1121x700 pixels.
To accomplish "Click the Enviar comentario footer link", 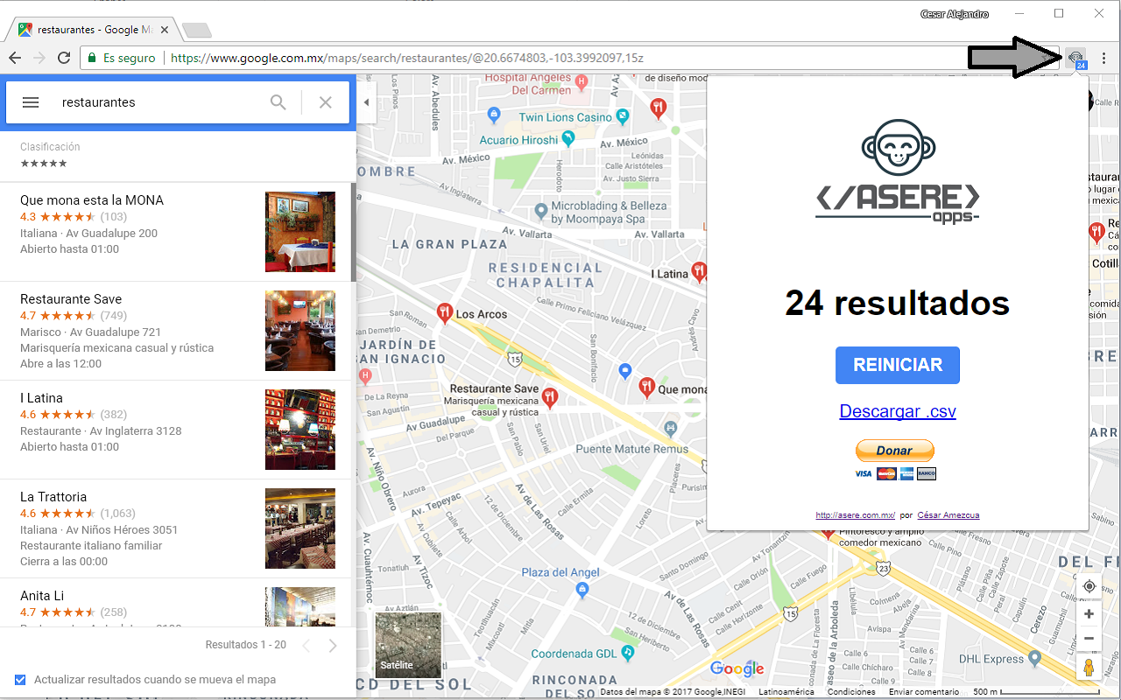I will (924, 692).
